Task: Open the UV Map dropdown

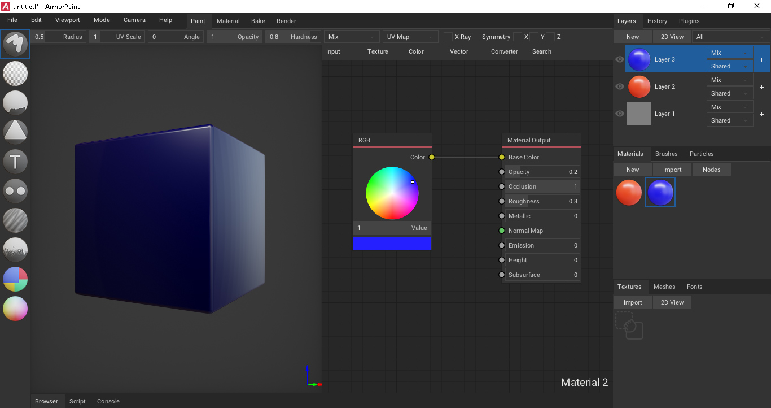Action: coord(410,37)
